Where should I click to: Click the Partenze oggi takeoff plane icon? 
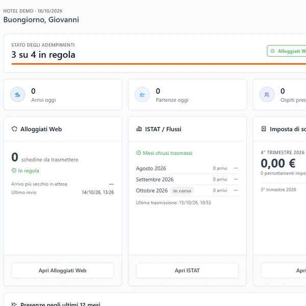coord(142,95)
